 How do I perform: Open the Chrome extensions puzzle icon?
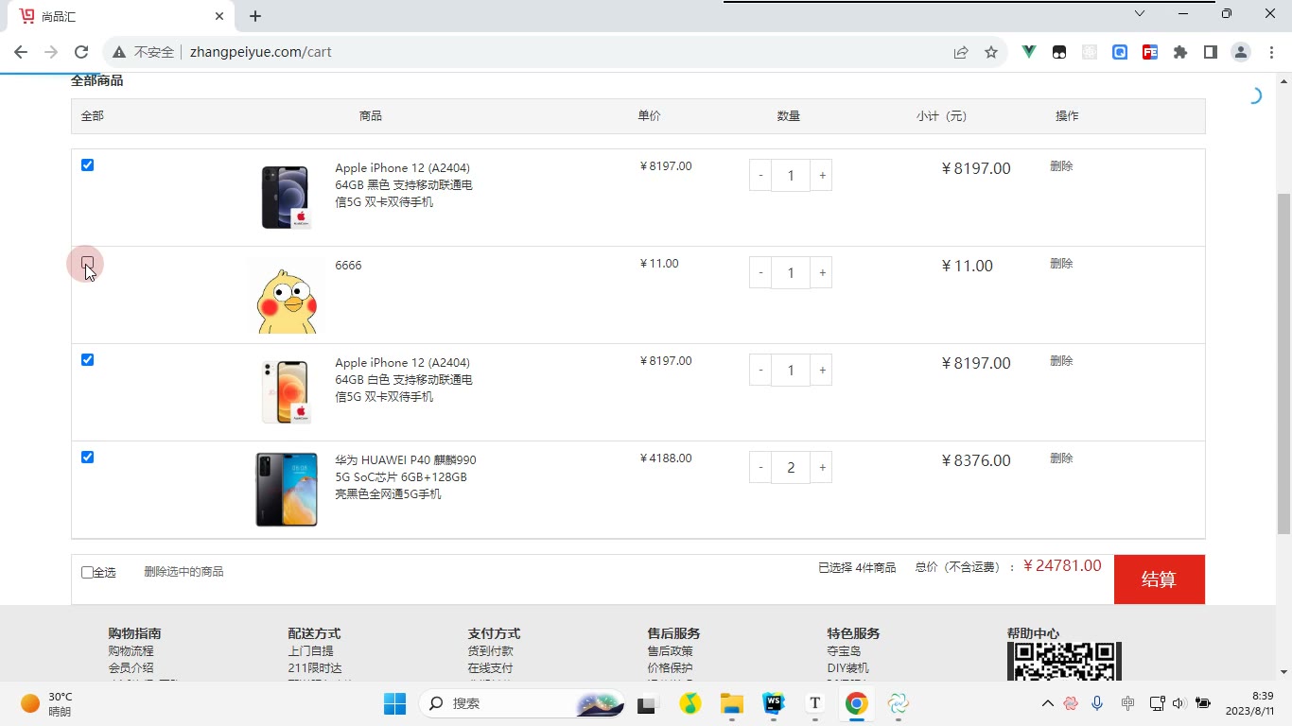click(x=1180, y=52)
